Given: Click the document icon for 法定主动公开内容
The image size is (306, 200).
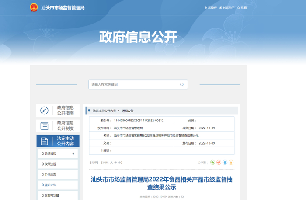Looking at the screenshot, I should click(x=44, y=141).
